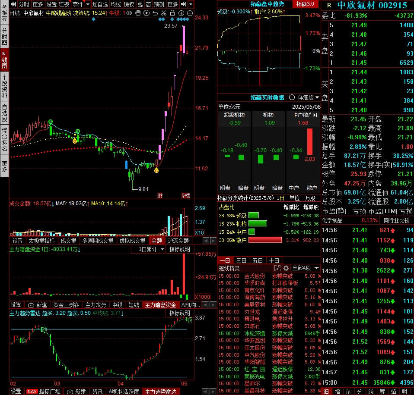This screenshot has height=395, width=414.
Task: Open 设置 in the top toolbar
Action: tap(51, 4)
